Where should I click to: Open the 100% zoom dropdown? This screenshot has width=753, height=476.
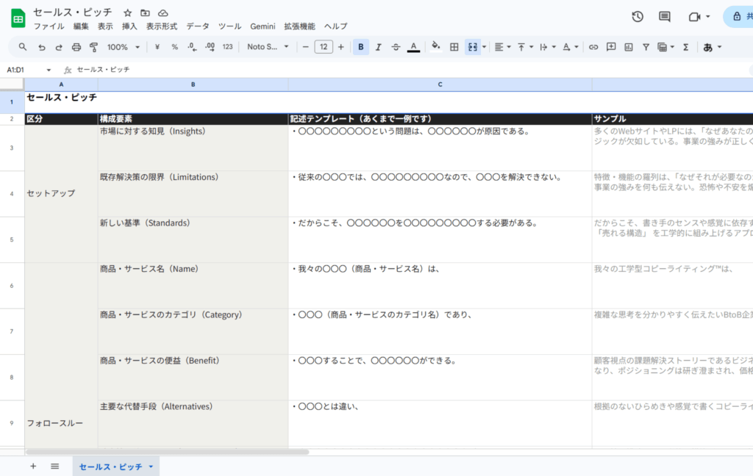coord(123,47)
